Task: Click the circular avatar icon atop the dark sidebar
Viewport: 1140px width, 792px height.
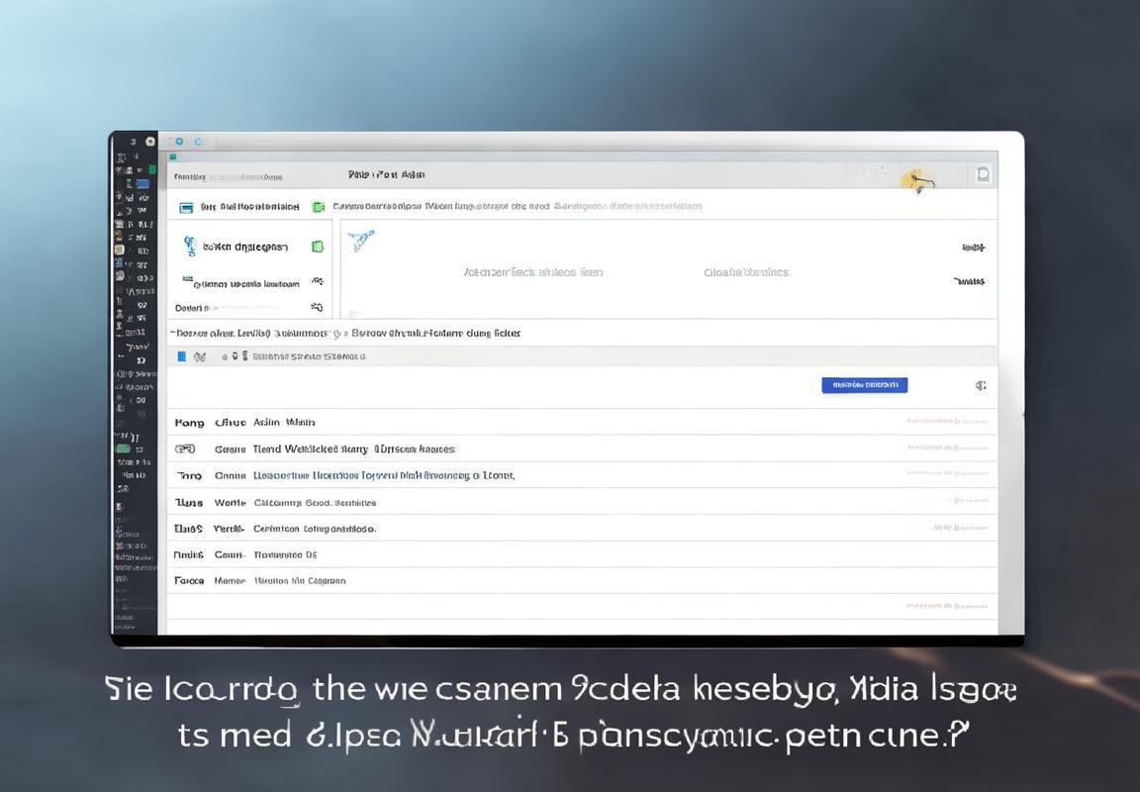Action: (150, 142)
